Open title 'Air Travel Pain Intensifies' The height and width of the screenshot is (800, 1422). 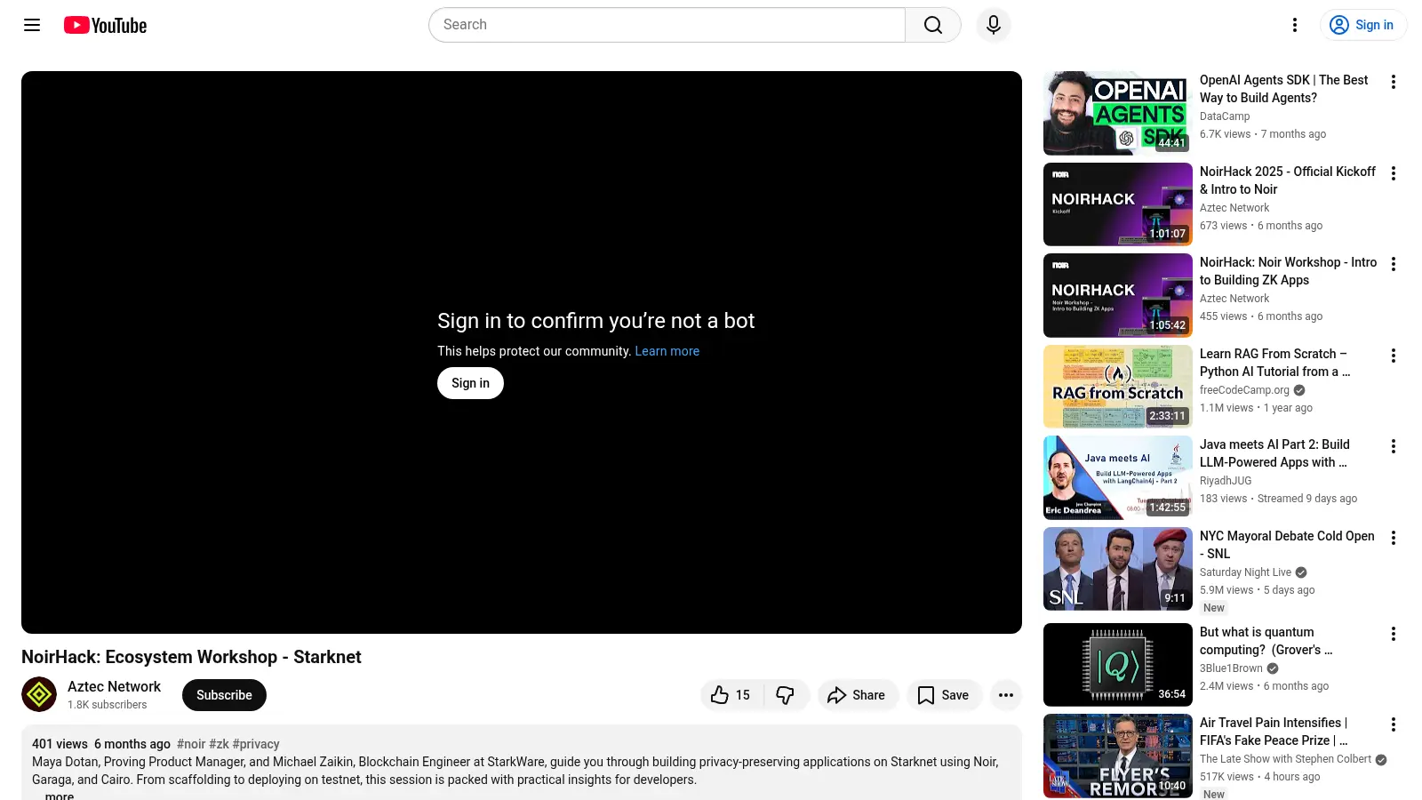coord(1274,732)
